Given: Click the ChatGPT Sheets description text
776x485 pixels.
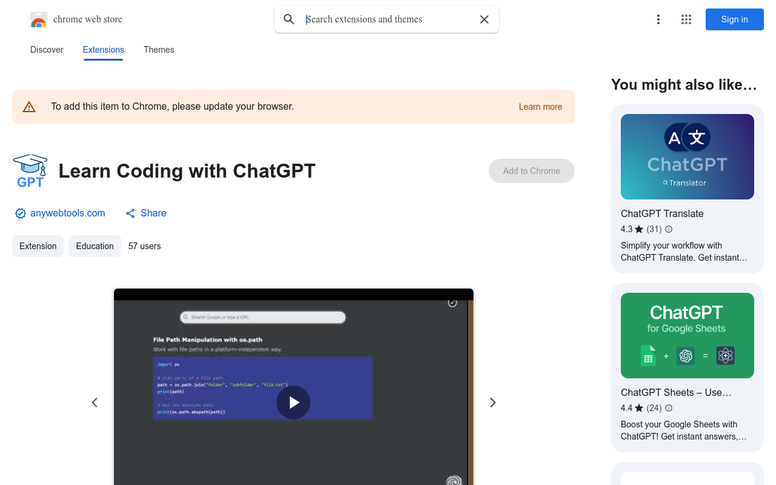Looking at the screenshot, I should click(684, 430).
